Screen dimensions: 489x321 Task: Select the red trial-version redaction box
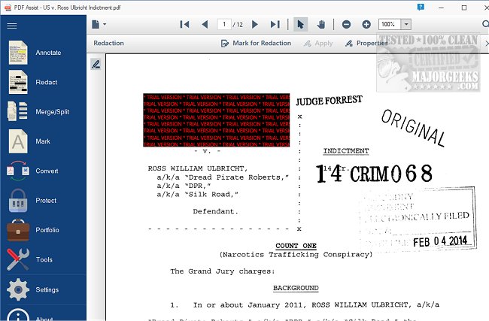217,120
